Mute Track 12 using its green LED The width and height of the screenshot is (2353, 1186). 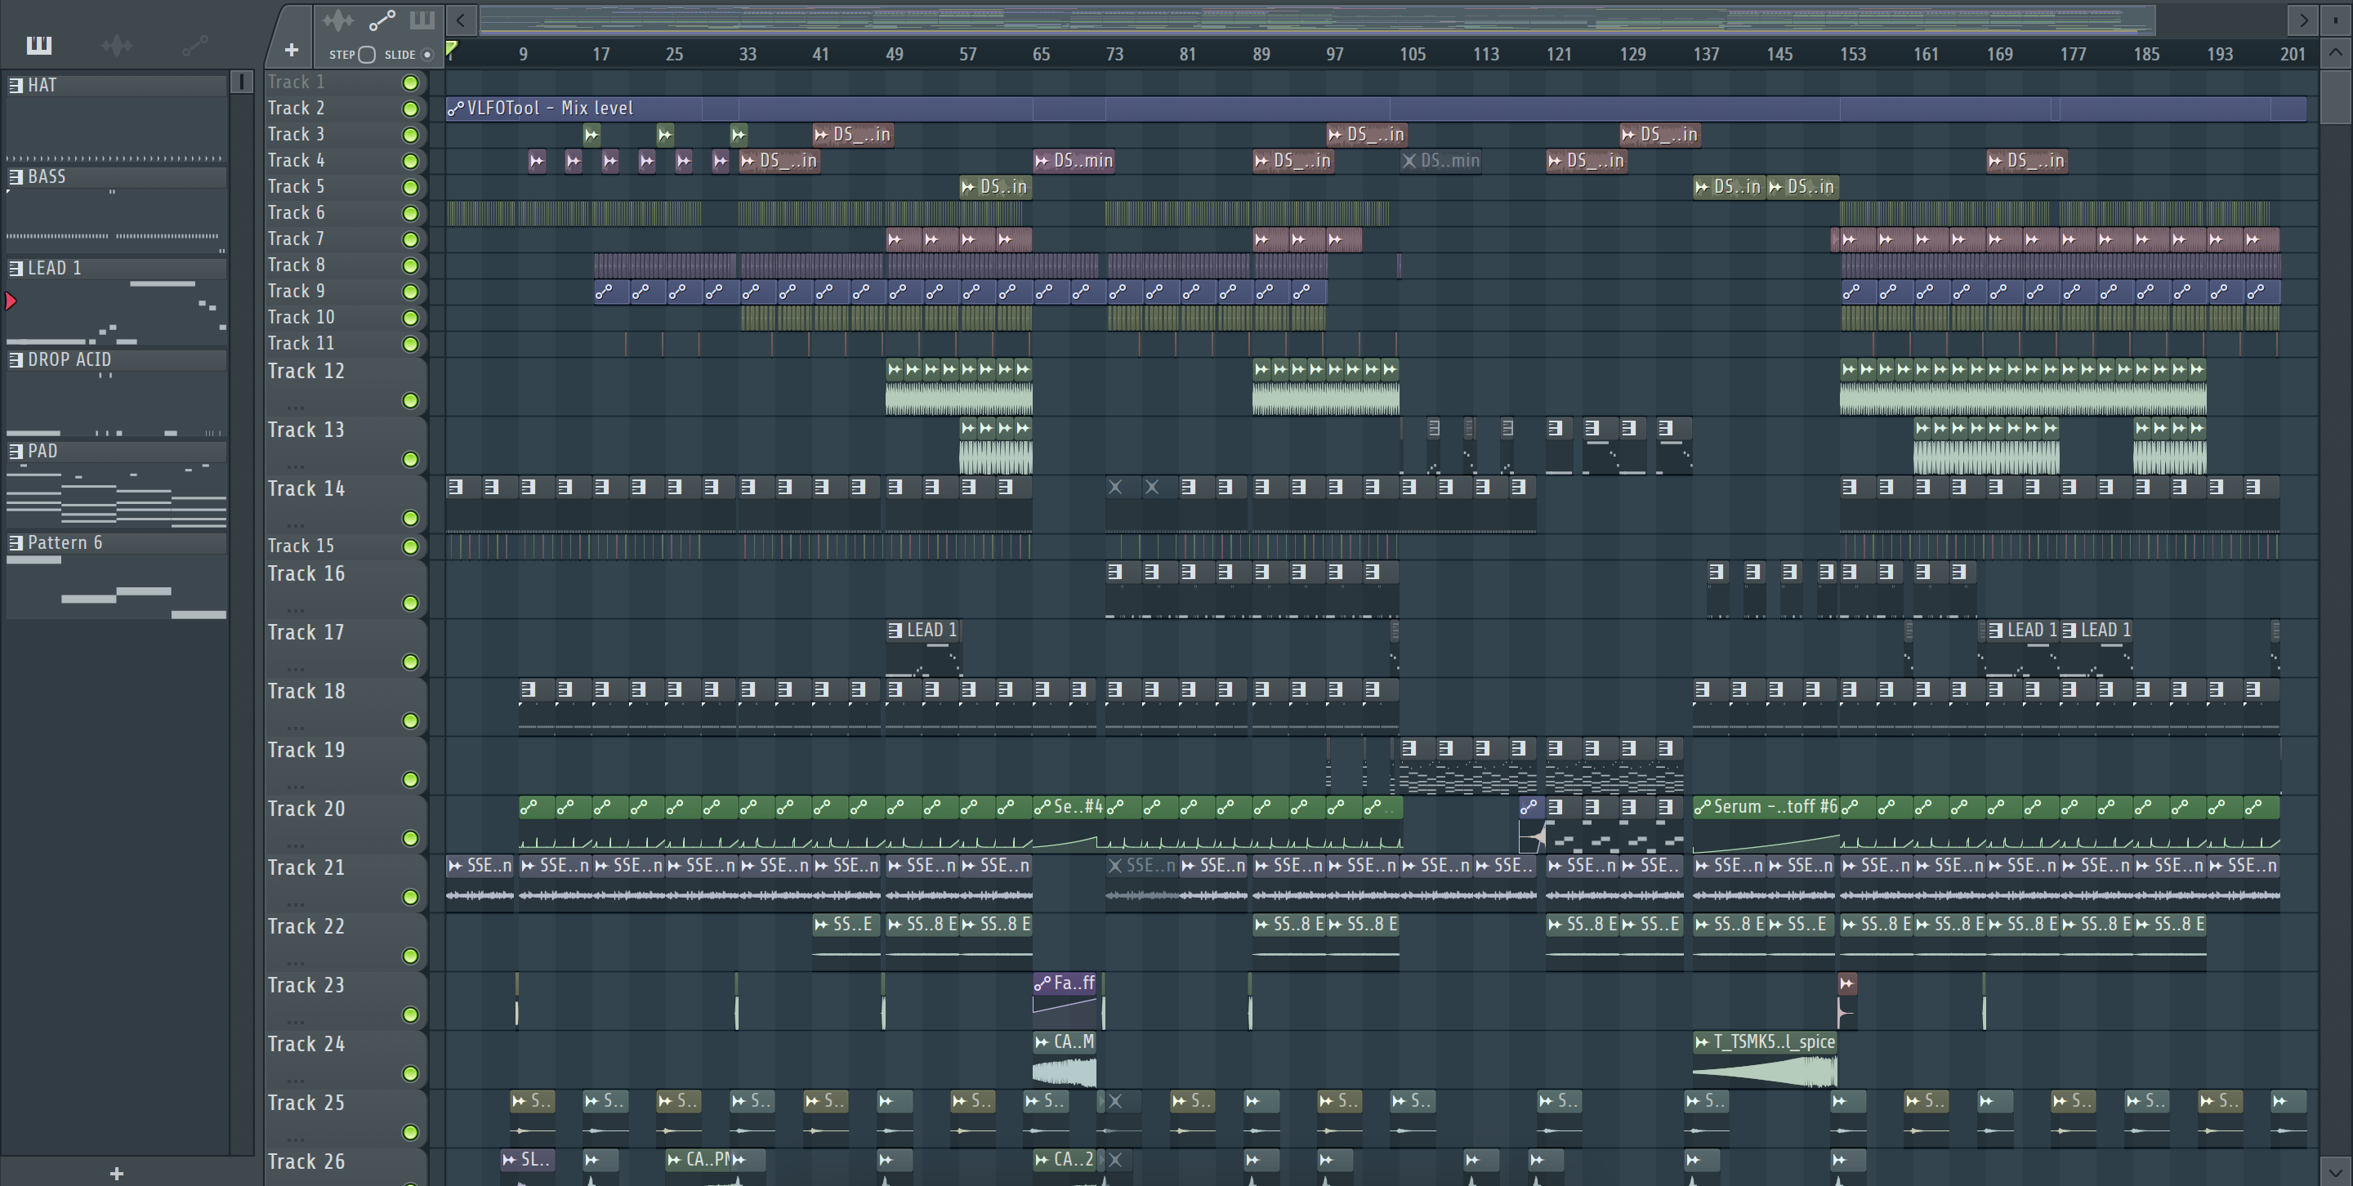(411, 401)
